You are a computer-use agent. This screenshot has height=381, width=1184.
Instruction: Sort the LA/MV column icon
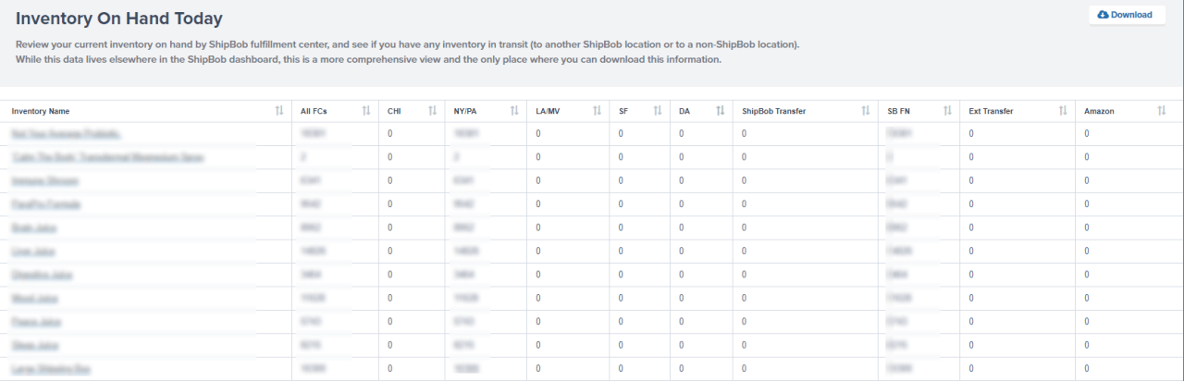click(597, 111)
